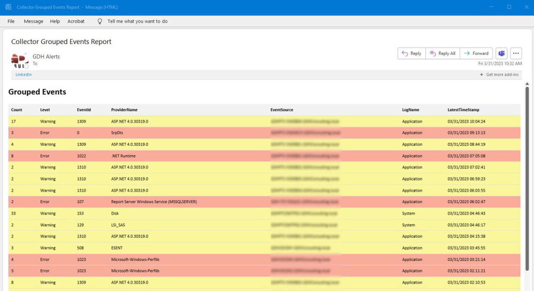Screen dimensions: 534x291
Task: Click the GDH Alerts sender name
Action: (x=46, y=56)
